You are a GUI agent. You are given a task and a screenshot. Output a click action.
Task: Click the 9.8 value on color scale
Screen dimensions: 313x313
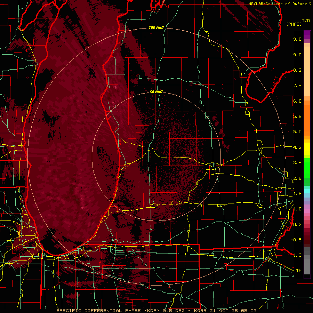tap(297, 39)
